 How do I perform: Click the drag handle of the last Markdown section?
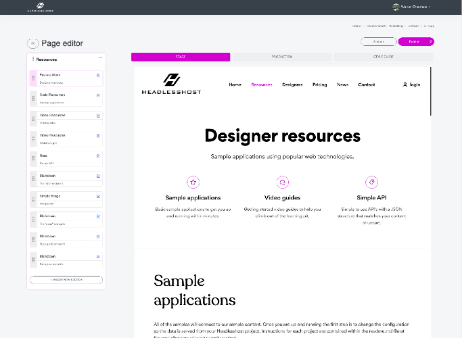tap(33, 260)
